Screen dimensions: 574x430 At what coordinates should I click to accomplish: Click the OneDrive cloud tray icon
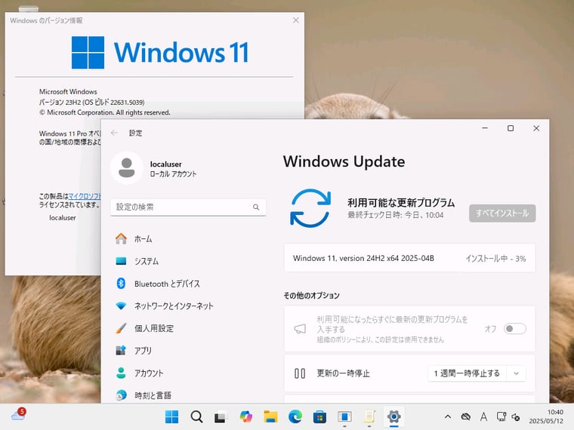click(x=466, y=416)
